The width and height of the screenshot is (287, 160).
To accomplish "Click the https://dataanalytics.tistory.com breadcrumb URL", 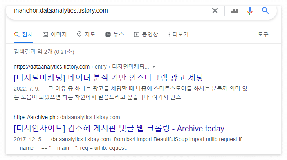I will [52, 67].
